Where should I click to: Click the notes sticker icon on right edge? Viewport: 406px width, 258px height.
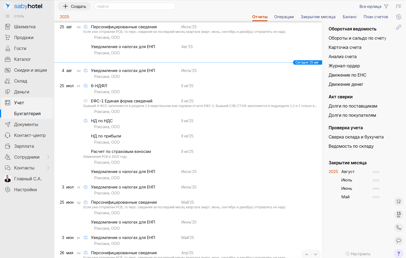[x=398, y=202]
